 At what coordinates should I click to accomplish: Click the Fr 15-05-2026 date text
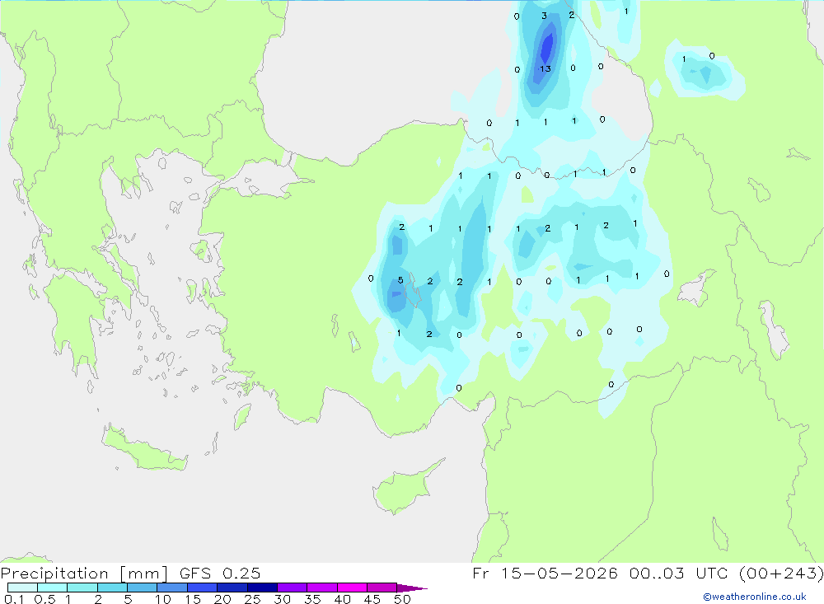point(545,573)
